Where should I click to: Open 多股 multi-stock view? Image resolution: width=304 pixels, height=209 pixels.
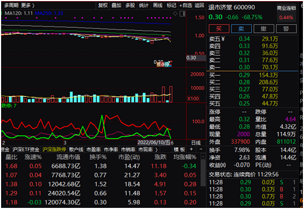[x=130, y=5]
